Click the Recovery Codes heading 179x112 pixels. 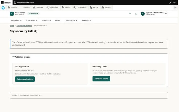(100, 66)
